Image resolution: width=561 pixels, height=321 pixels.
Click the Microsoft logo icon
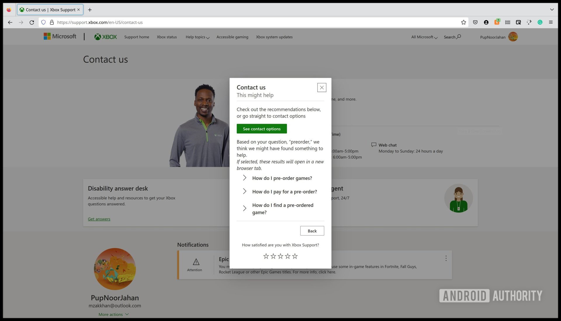[x=46, y=36]
